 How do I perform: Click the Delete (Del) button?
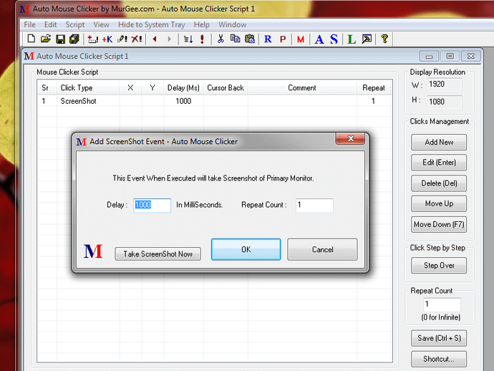[x=439, y=183]
